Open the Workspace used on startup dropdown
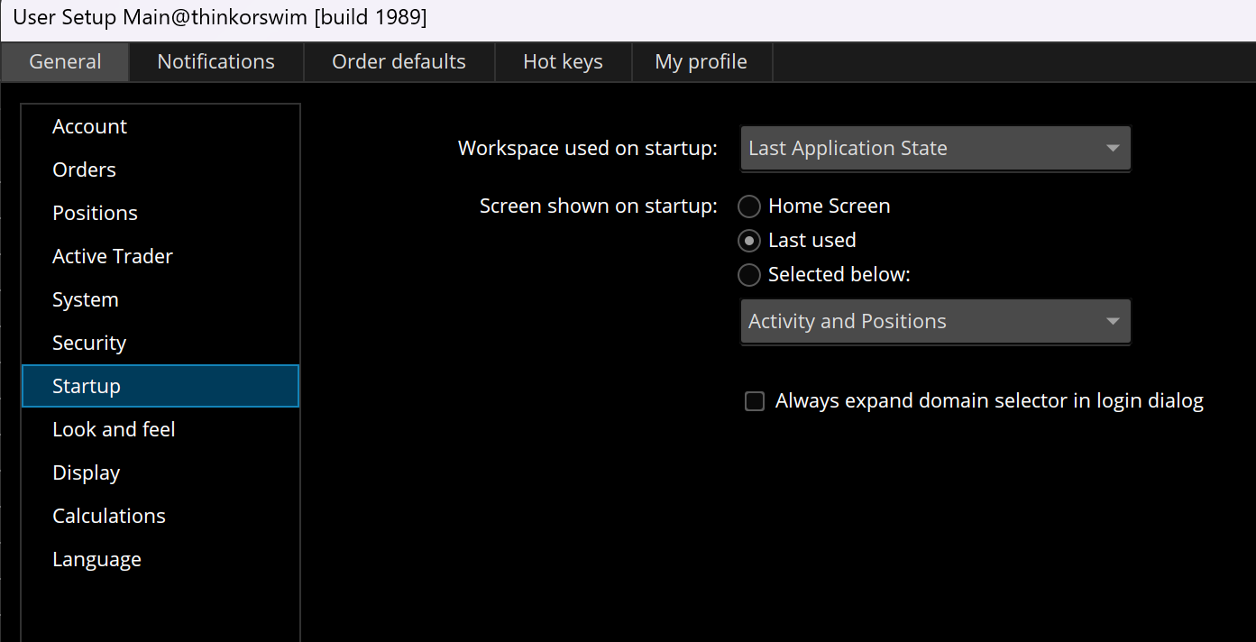The width and height of the screenshot is (1256, 642). tap(934, 149)
